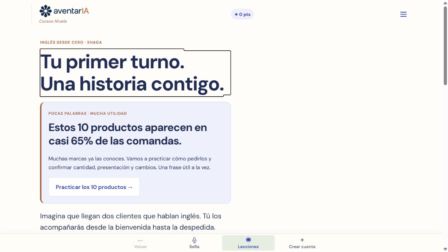Open the Crear cuenta tab label
Image resolution: width=448 pixels, height=252 pixels.
(302, 247)
